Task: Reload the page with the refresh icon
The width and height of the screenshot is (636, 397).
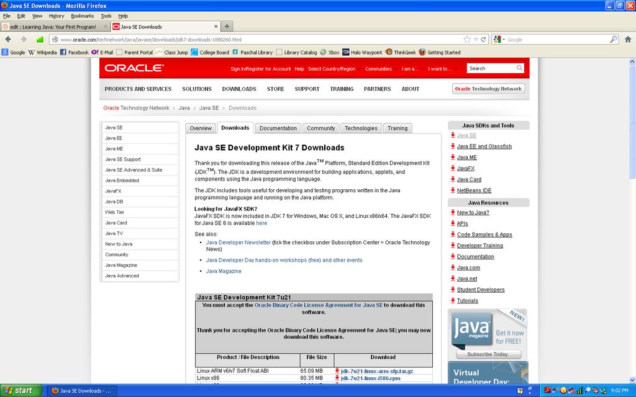Action: click(483, 39)
